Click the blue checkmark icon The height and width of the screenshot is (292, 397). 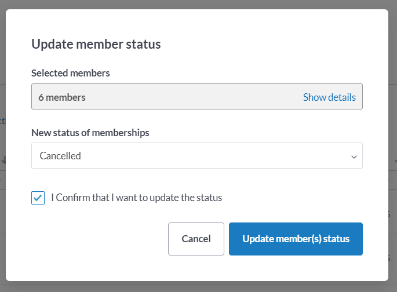[38, 198]
